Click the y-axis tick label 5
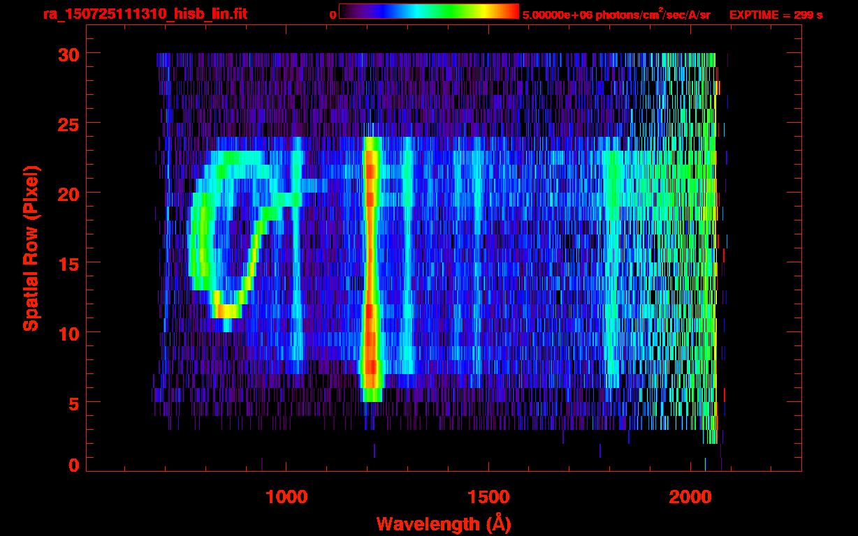Viewport: 858px width, 536px height. coord(73,403)
